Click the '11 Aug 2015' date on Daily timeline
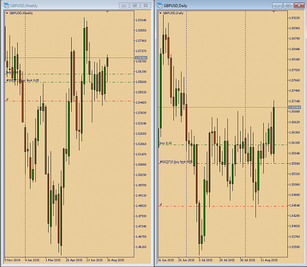Viewport: 307px width, 267px height. (x=269, y=260)
